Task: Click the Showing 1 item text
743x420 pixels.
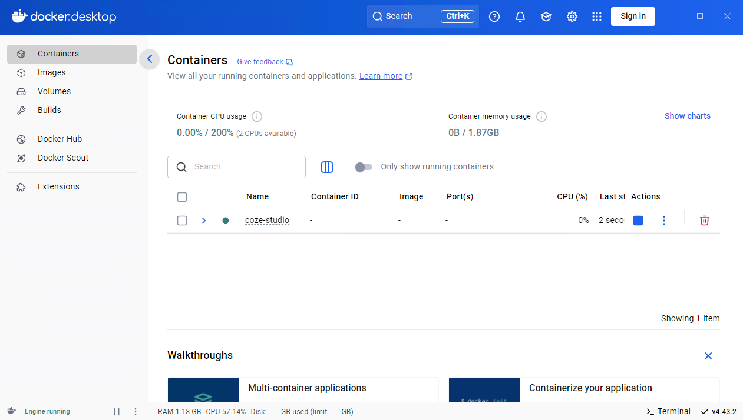Action: [691, 318]
